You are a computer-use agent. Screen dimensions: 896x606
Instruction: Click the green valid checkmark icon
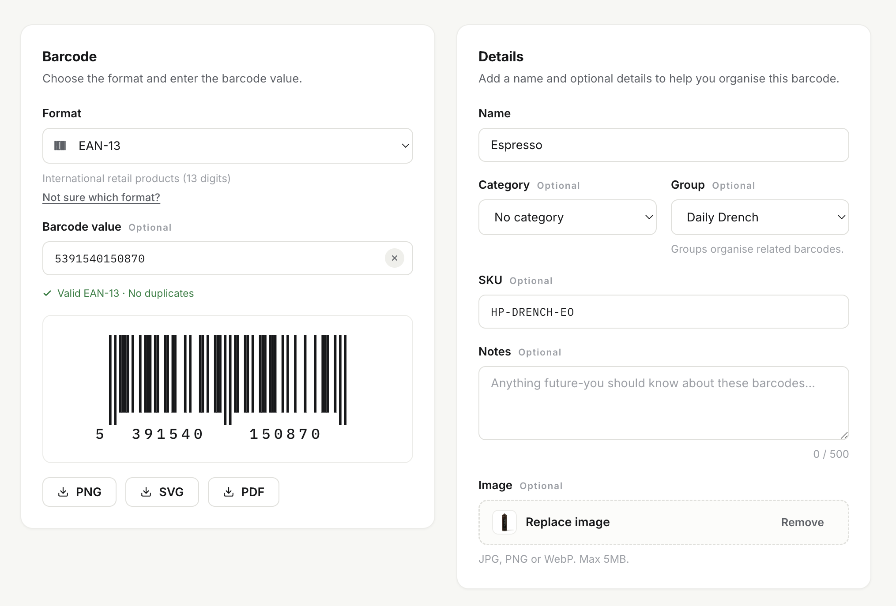point(47,293)
